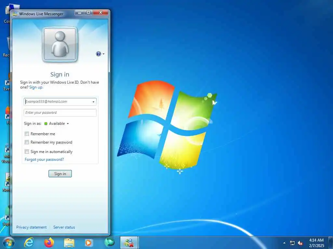Tick the Remember me checkbox
The width and height of the screenshot is (333, 249).
[27, 134]
